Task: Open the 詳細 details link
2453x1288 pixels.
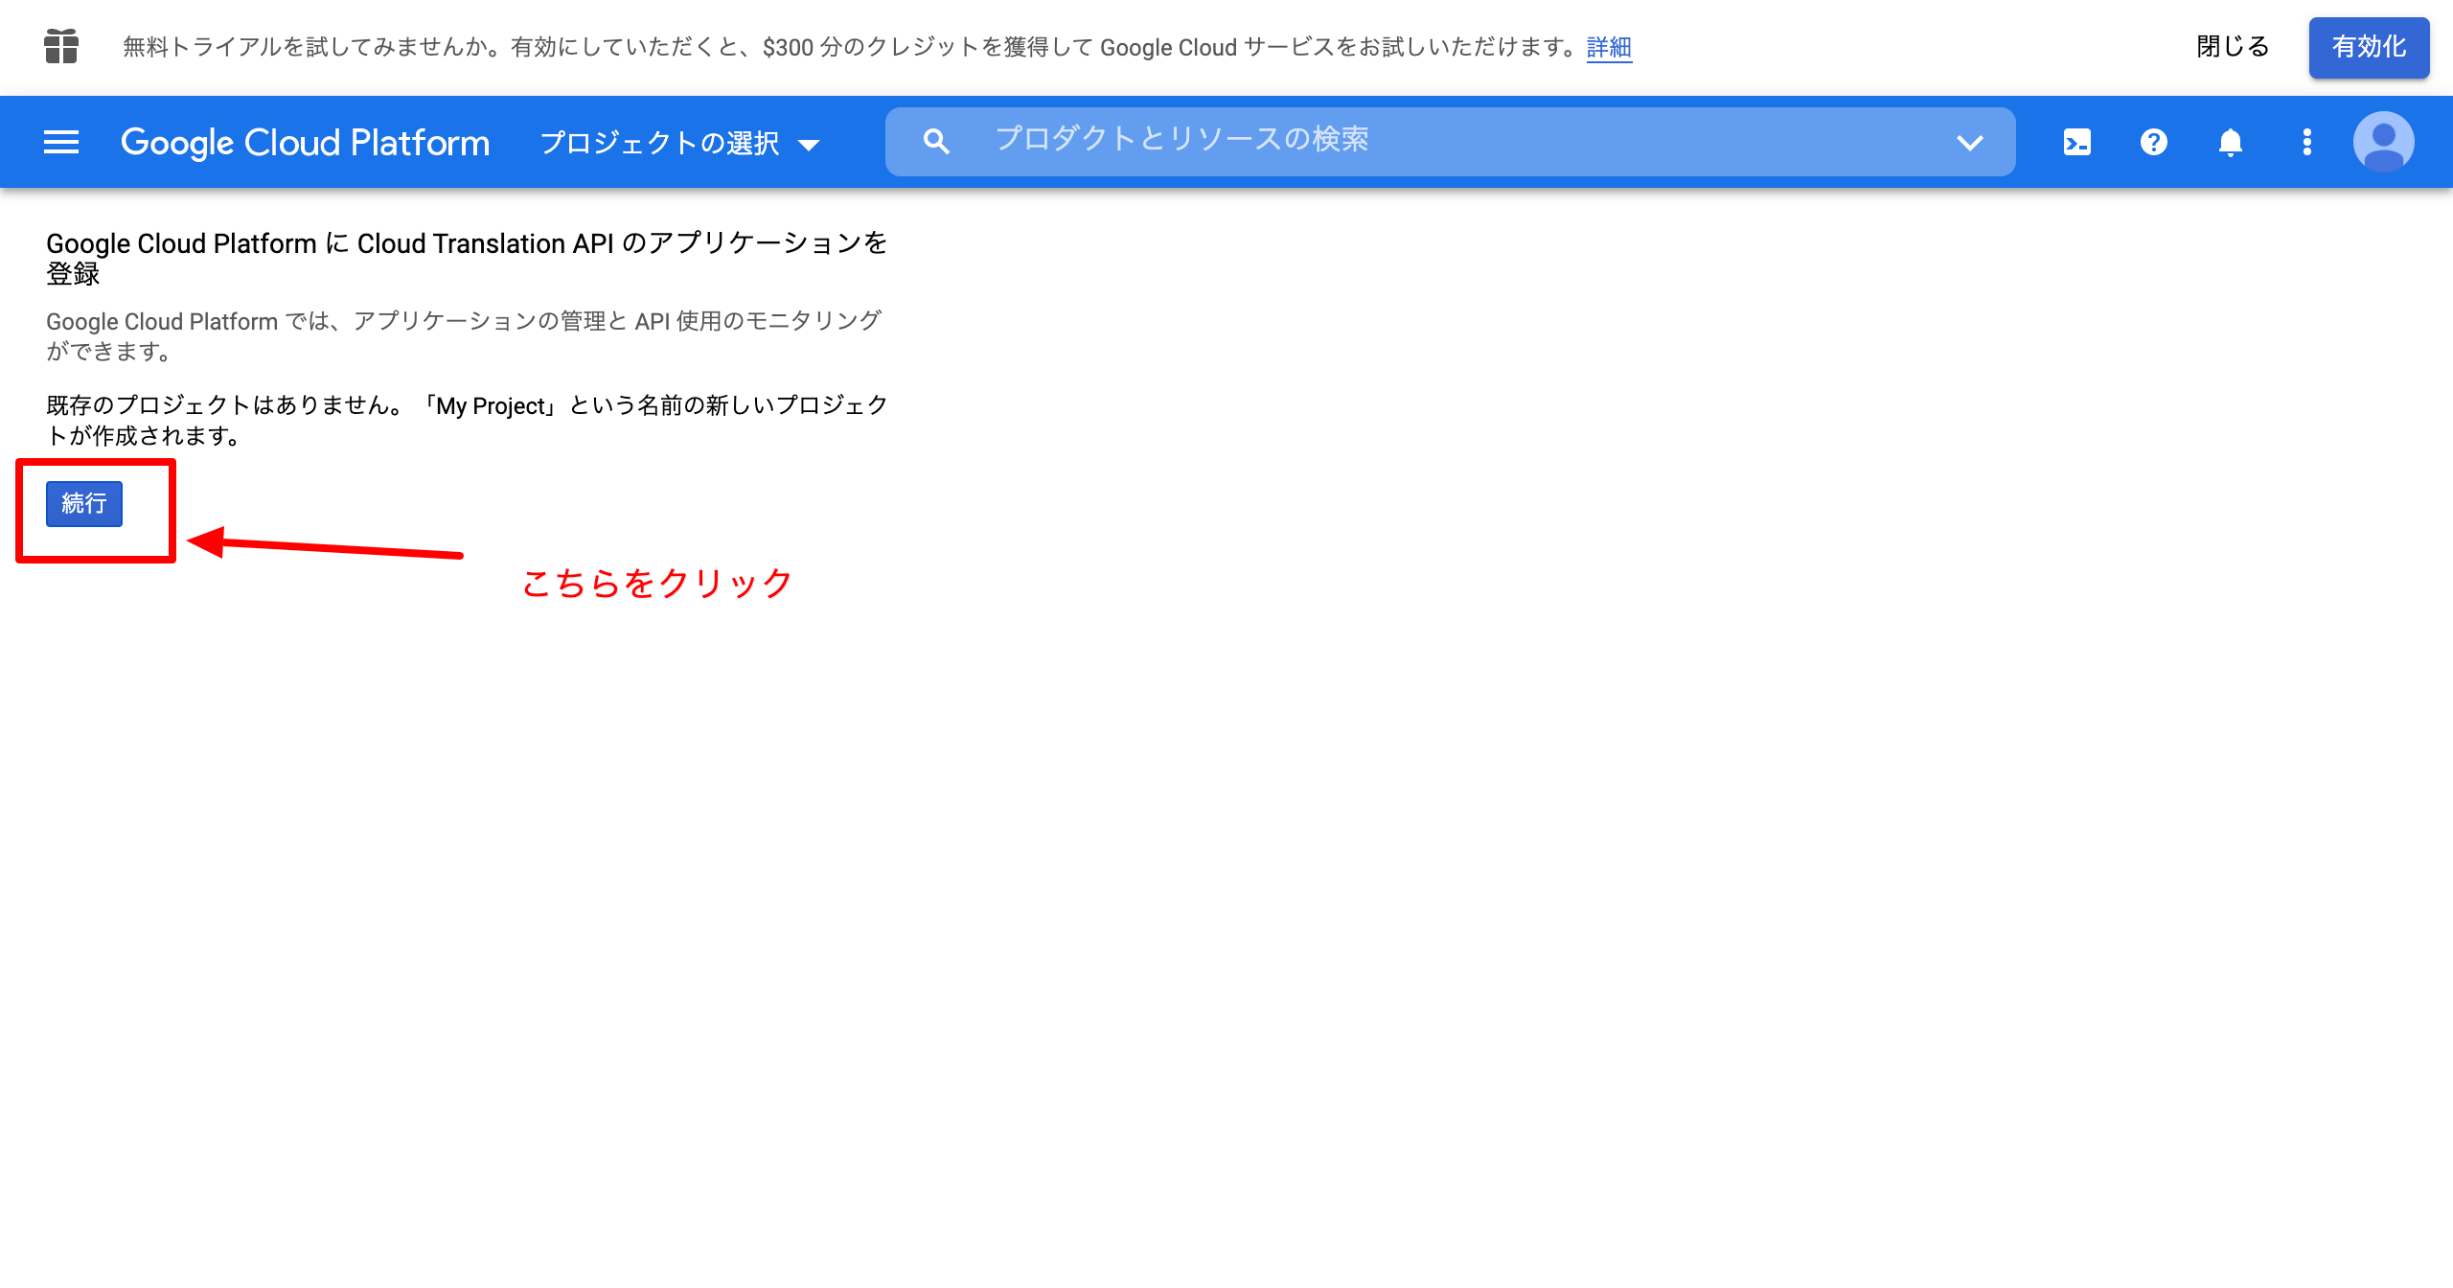Action: 1609,47
